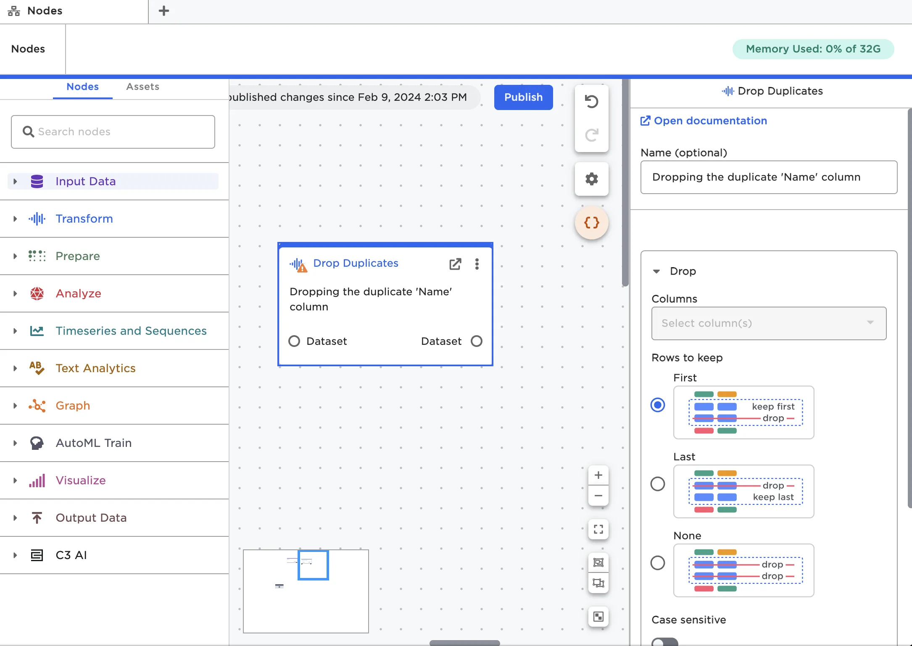Click the Search nodes field
The image size is (912, 646).
pyautogui.click(x=113, y=132)
